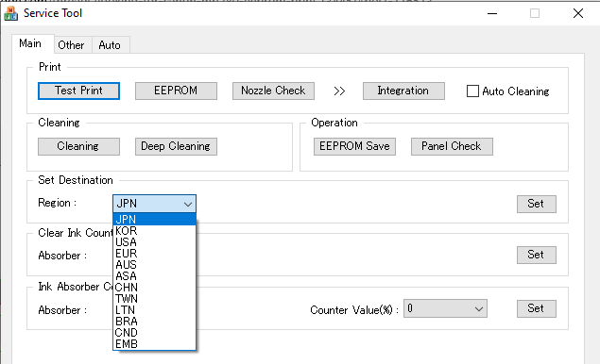Open the Counter Value(%) dropdown
Viewport: 600px width, 364px height.
point(445,308)
